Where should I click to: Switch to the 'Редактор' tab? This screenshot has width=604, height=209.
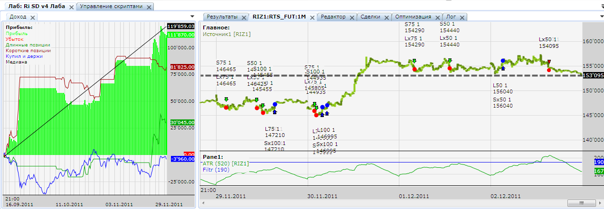tap(333, 17)
